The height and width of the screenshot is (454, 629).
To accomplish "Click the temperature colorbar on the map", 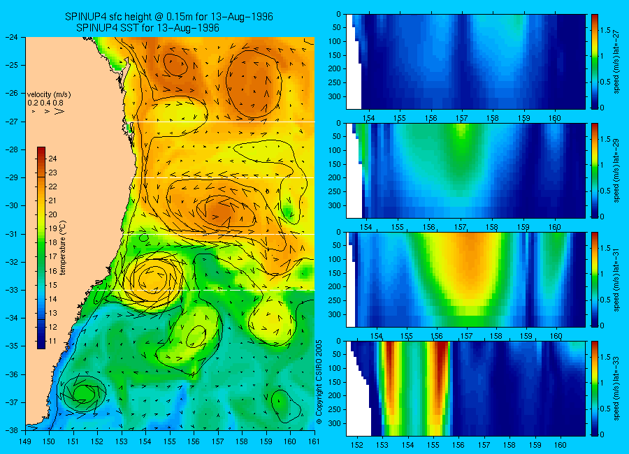I will [x=41, y=248].
